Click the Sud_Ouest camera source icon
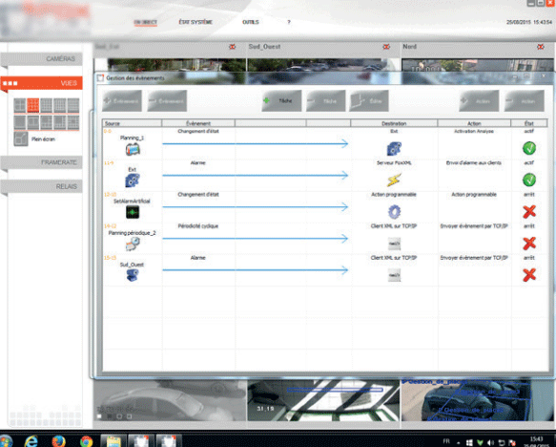Screen dimensions: 556x447 [x=133, y=275]
